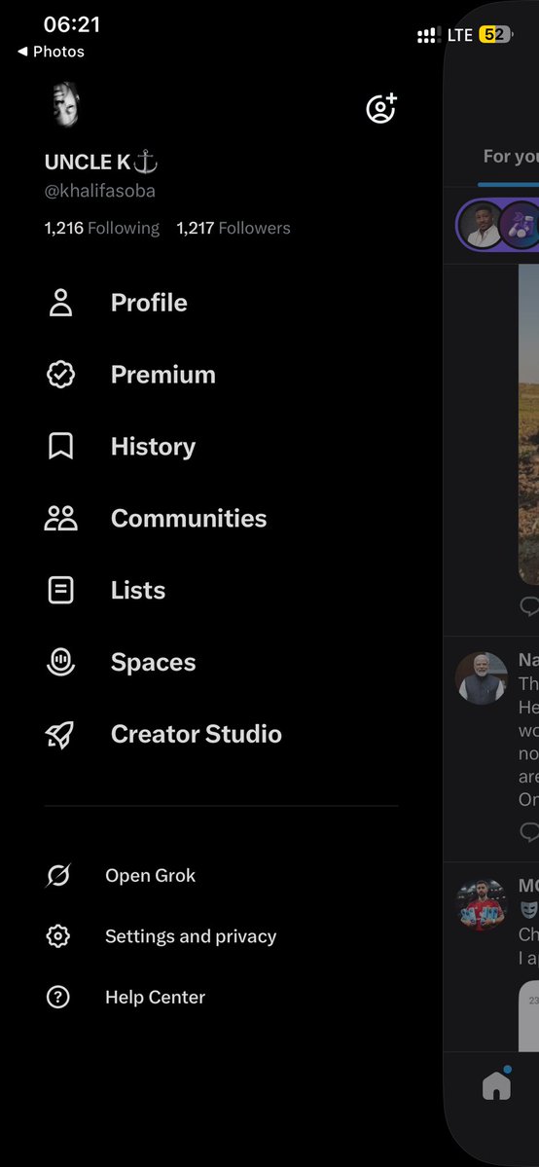Click the Communities people icon
The width and height of the screenshot is (539, 1167).
point(61,518)
